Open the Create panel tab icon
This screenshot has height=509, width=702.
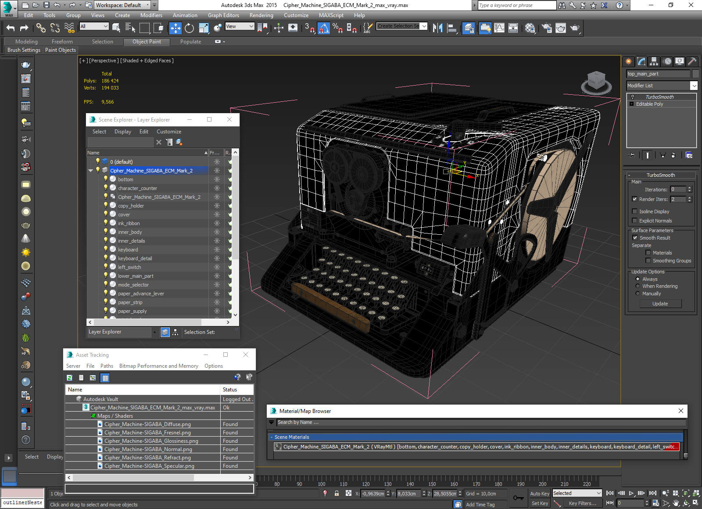point(629,61)
